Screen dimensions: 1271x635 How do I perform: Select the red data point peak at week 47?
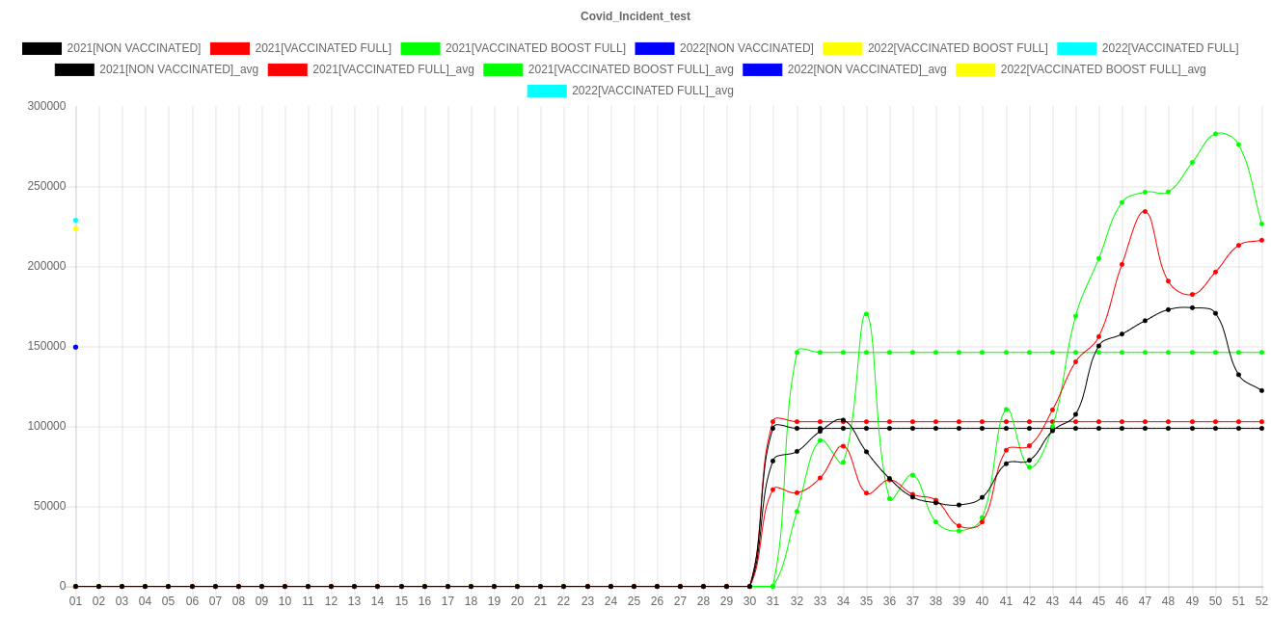coord(1145,212)
